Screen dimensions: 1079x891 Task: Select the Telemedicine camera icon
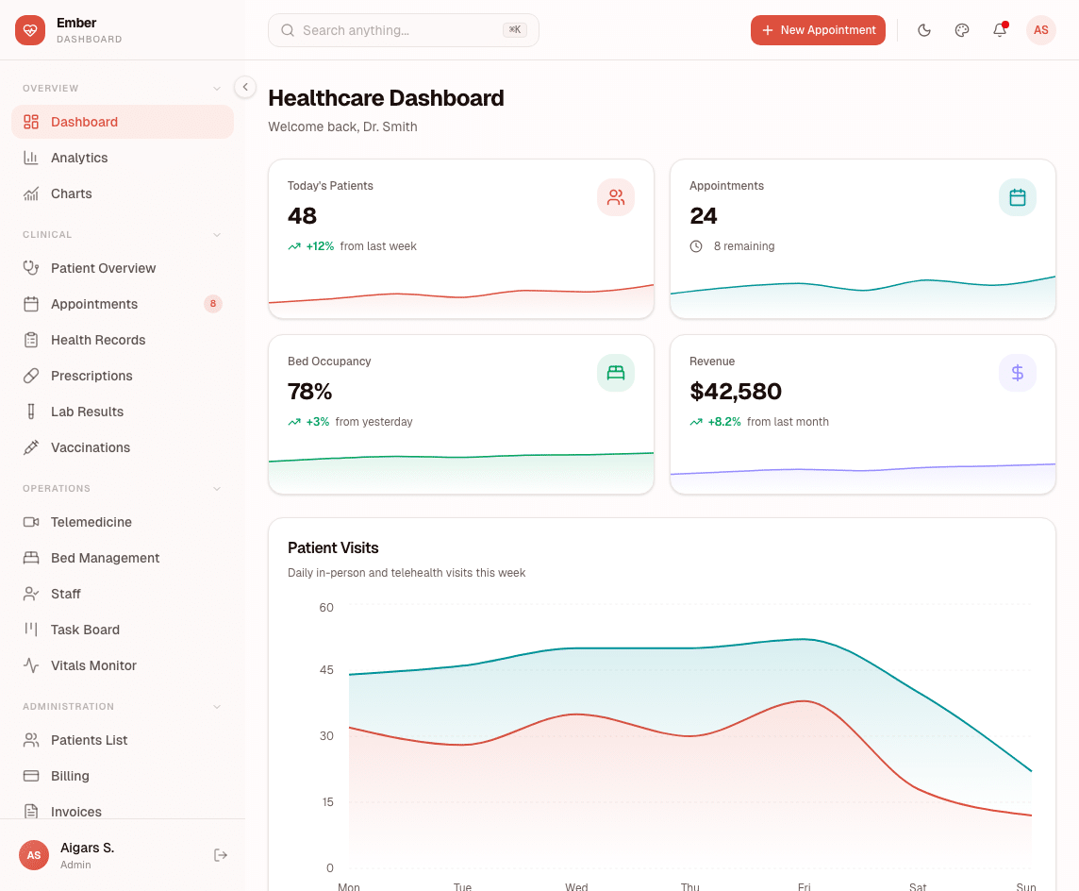32,522
